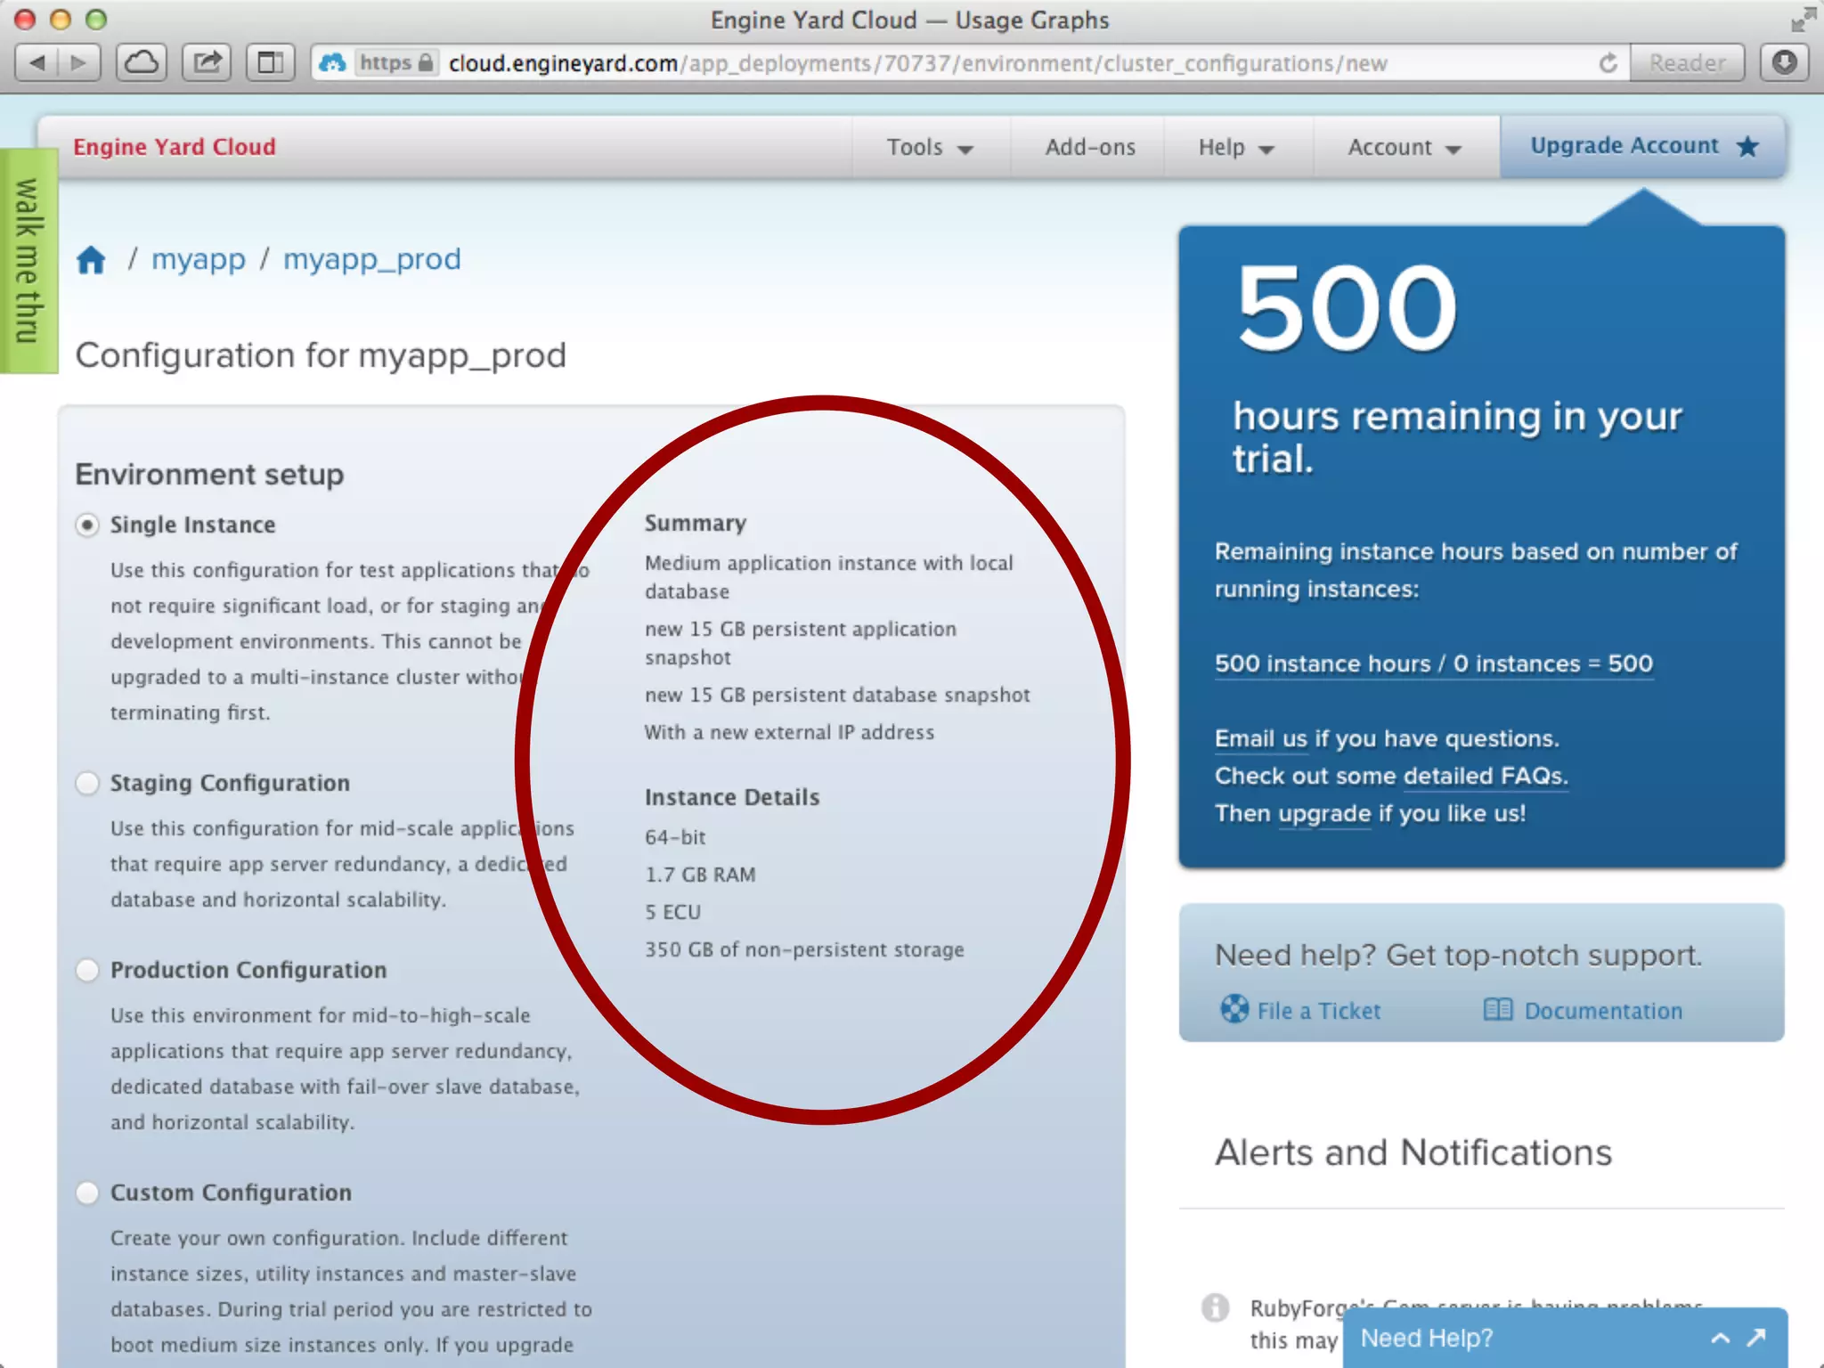
Task: Click the page reload icon
Action: [x=1608, y=63]
